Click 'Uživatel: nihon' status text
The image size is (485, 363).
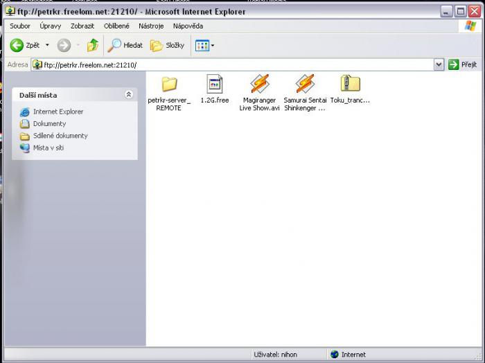pyautogui.click(x=275, y=355)
